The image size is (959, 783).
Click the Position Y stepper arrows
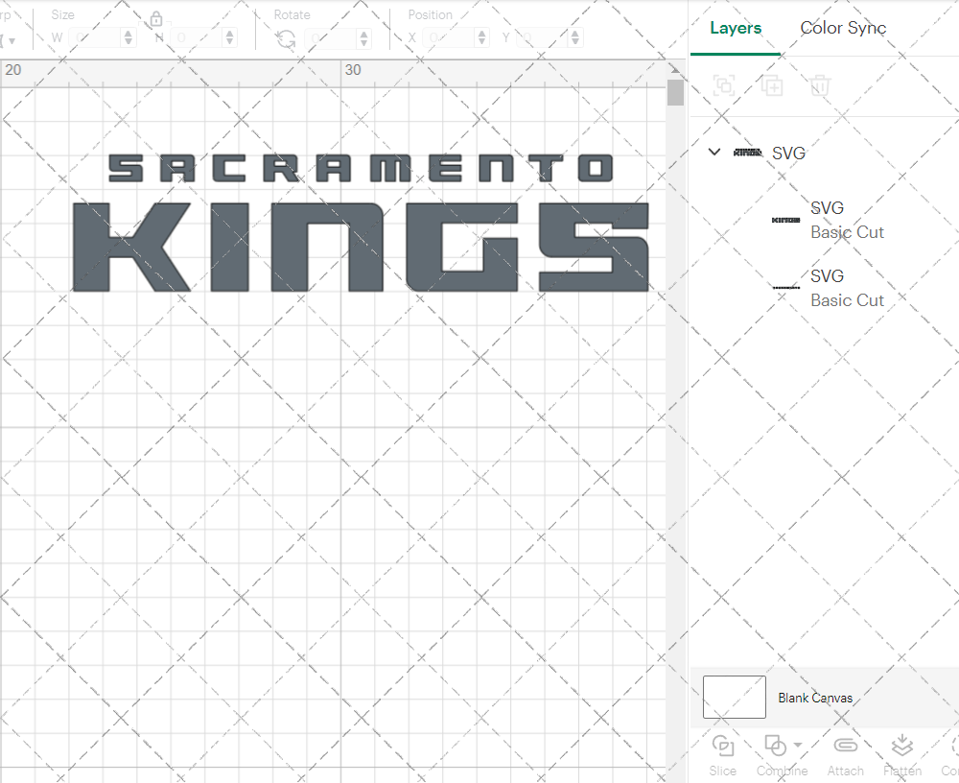(x=574, y=38)
